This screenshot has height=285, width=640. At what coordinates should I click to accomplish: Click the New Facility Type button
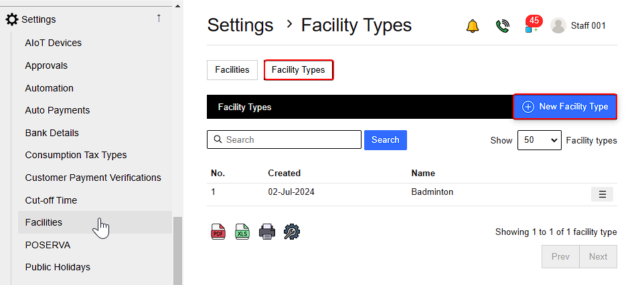coord(565,107)
